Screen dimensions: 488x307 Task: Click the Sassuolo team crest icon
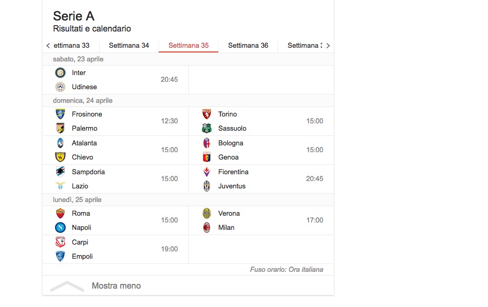pyautogui.click(x=207, y=128)
